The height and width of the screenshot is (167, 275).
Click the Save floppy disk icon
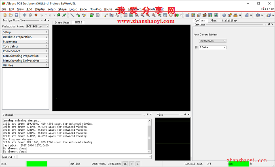[x=17, y=15]
